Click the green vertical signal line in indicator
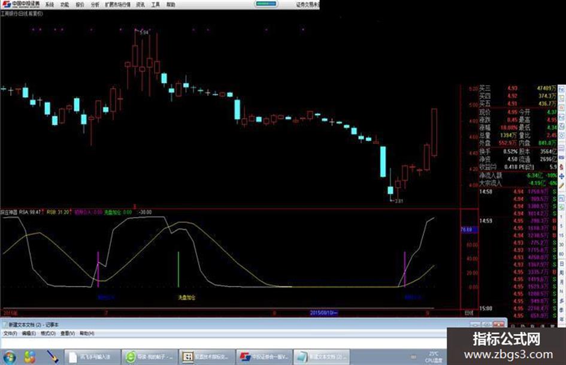 178,270
